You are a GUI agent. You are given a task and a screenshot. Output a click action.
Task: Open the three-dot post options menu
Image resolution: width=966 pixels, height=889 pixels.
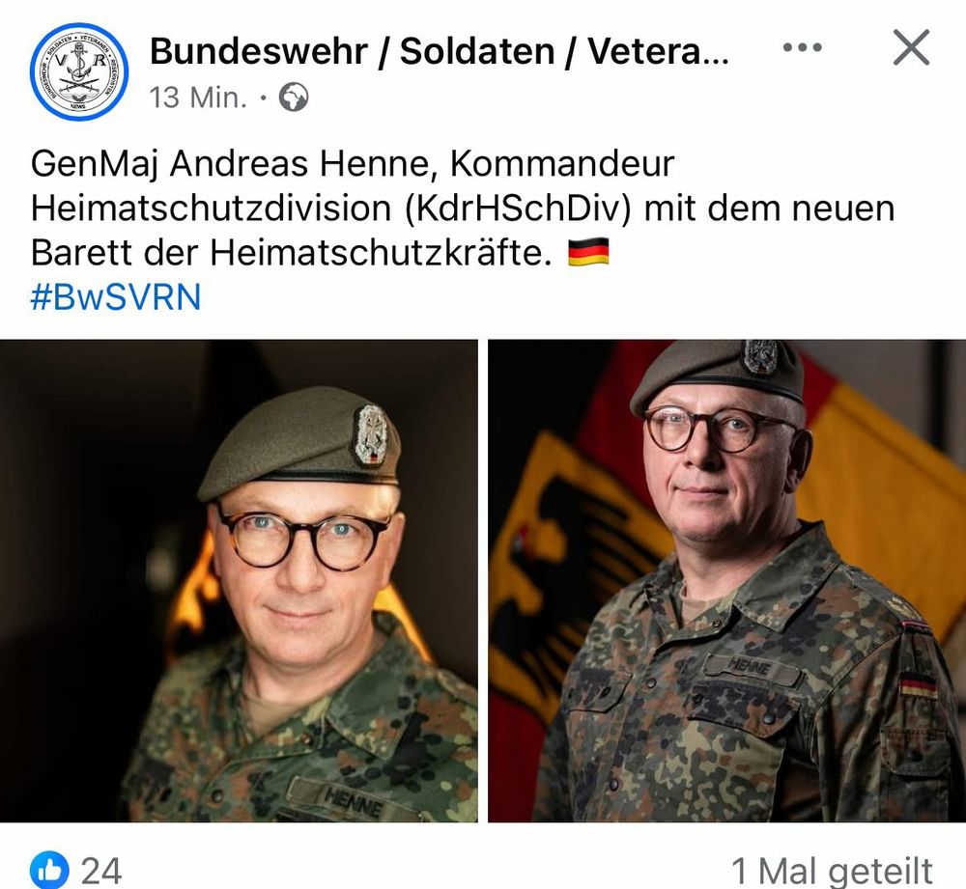(x=802, y=47)
